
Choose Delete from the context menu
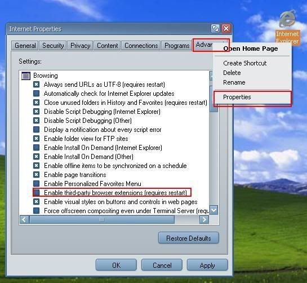(232, 73)
